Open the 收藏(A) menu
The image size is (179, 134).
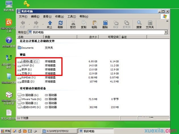click(59, 16)
